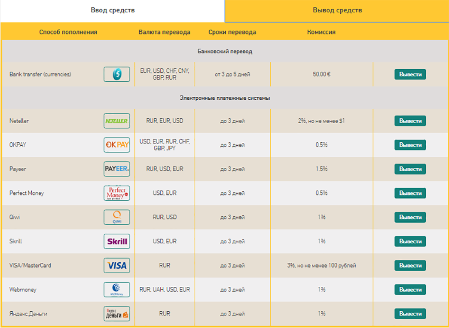Click the OKPAY logo
449x328 pixels.
[117, 145]
